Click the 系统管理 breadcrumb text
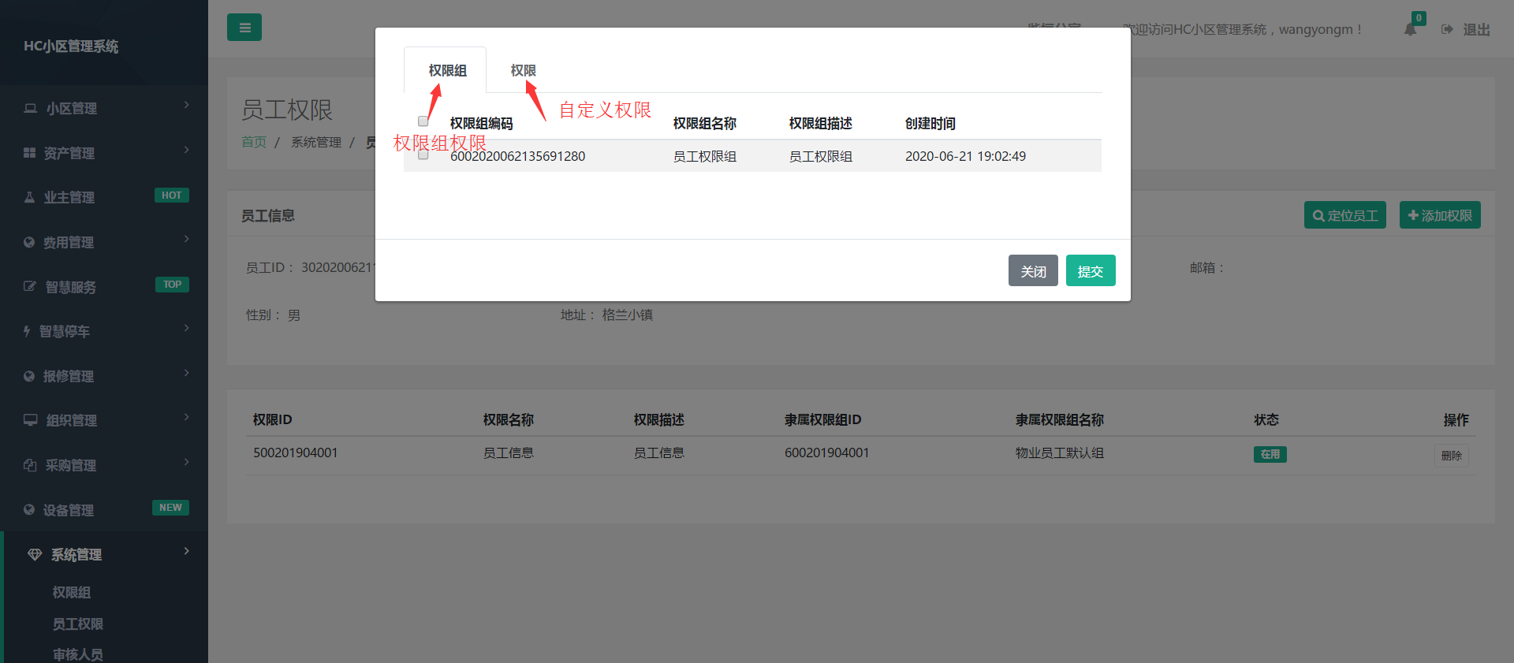This screenshot has width=1514, height=663. tap(316, 142)
